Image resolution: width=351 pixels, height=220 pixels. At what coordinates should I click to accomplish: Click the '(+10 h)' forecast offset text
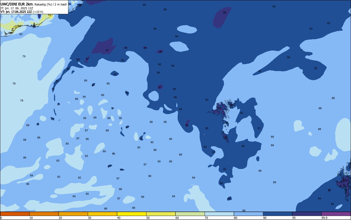pyautogui.click(x=38, y=12)
